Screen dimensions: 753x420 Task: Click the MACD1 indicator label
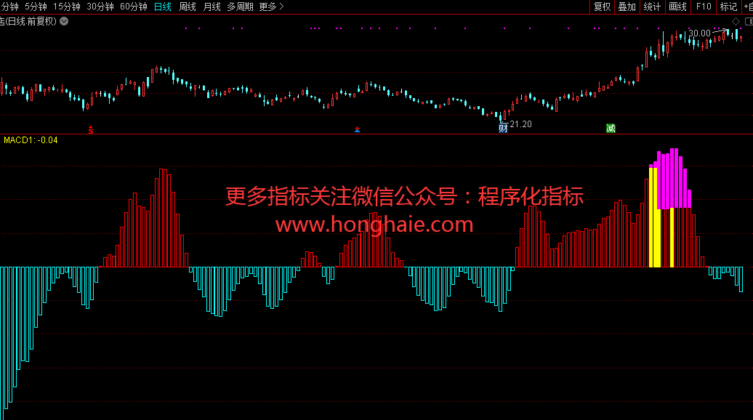coord(31,140)
